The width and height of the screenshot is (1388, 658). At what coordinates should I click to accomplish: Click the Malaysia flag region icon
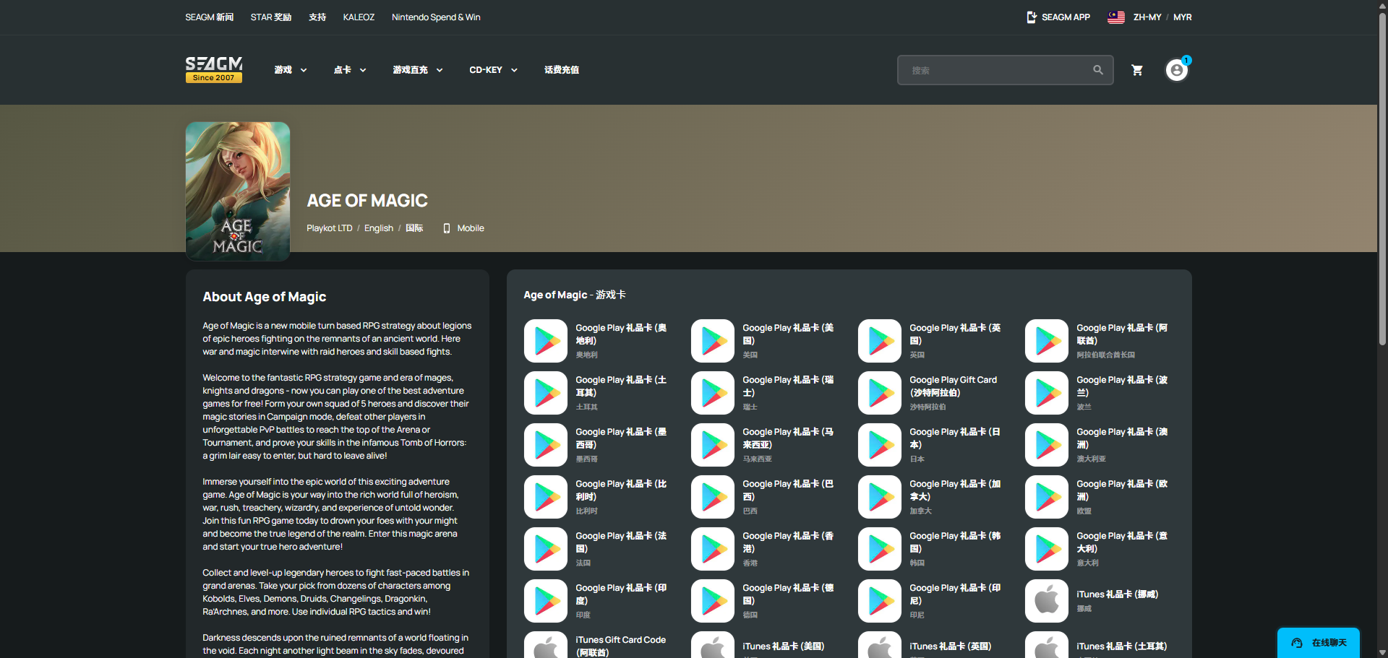(x=1116, y=17)
